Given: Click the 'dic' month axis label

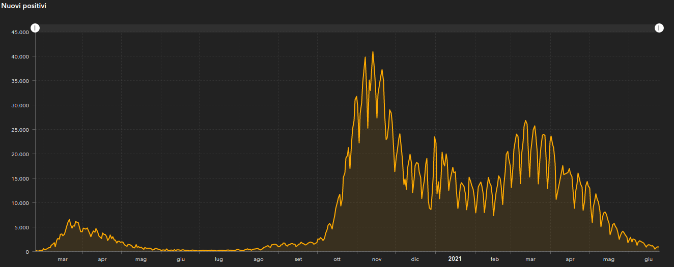Looking at the screenshot, I should [415, 259].
